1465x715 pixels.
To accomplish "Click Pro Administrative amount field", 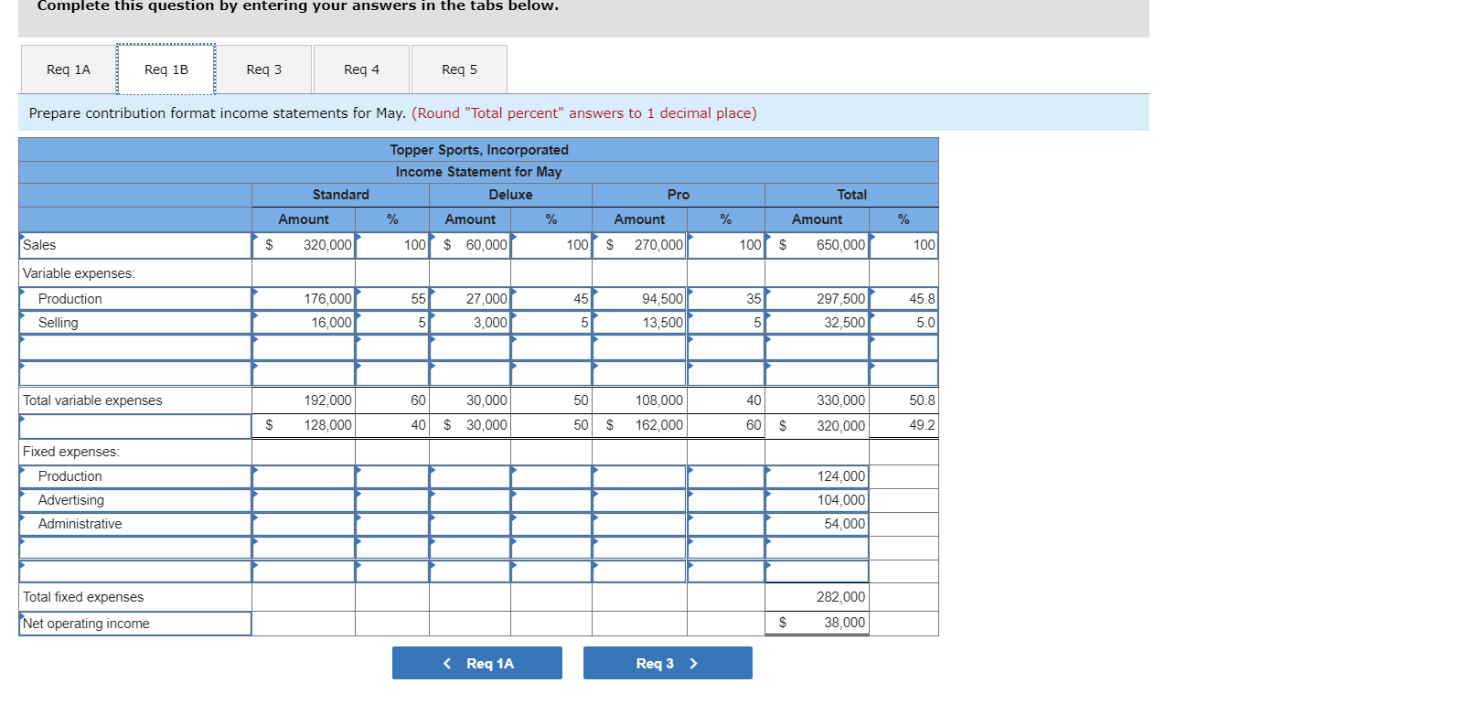I will pyautogui.click(x=639, y=524).
